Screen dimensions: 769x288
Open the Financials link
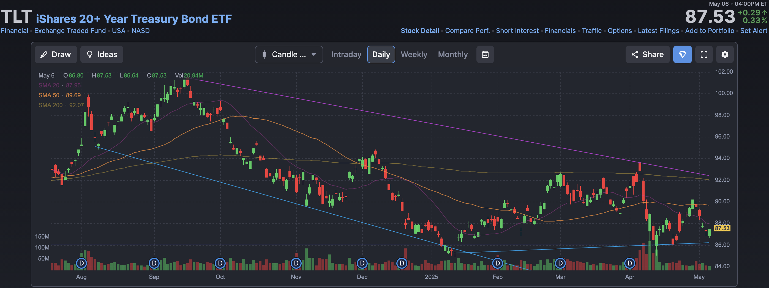[560, 31]
